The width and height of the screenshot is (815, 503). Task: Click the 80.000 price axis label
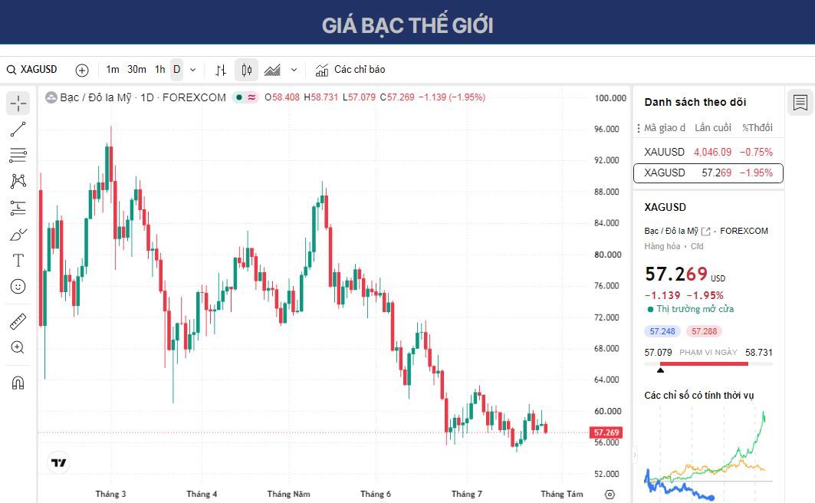(x=607, y=255)
